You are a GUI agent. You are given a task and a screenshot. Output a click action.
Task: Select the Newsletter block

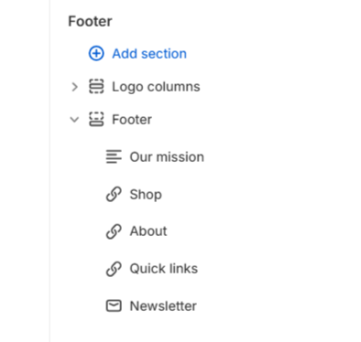(163, 306)
